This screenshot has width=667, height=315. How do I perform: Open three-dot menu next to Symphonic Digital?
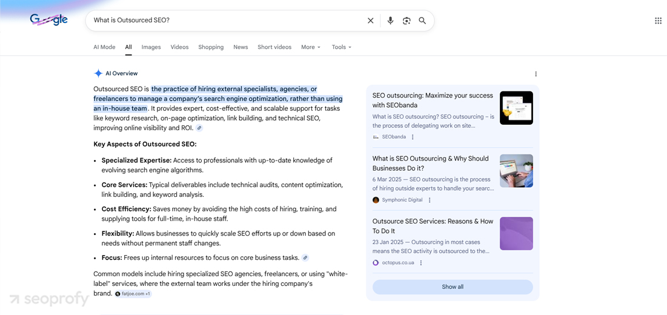pyautogui.click(x=429, y=200)
